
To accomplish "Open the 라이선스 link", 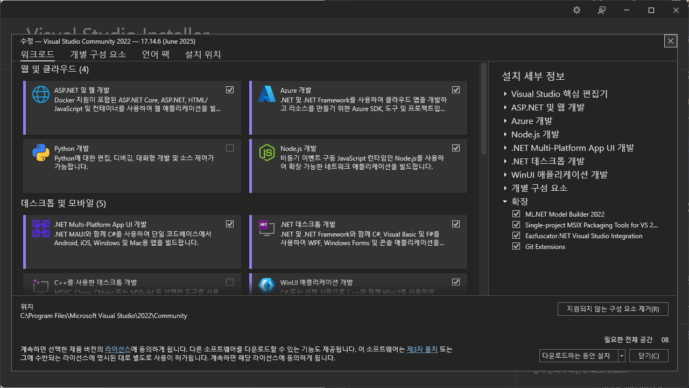I will (118, 349).
